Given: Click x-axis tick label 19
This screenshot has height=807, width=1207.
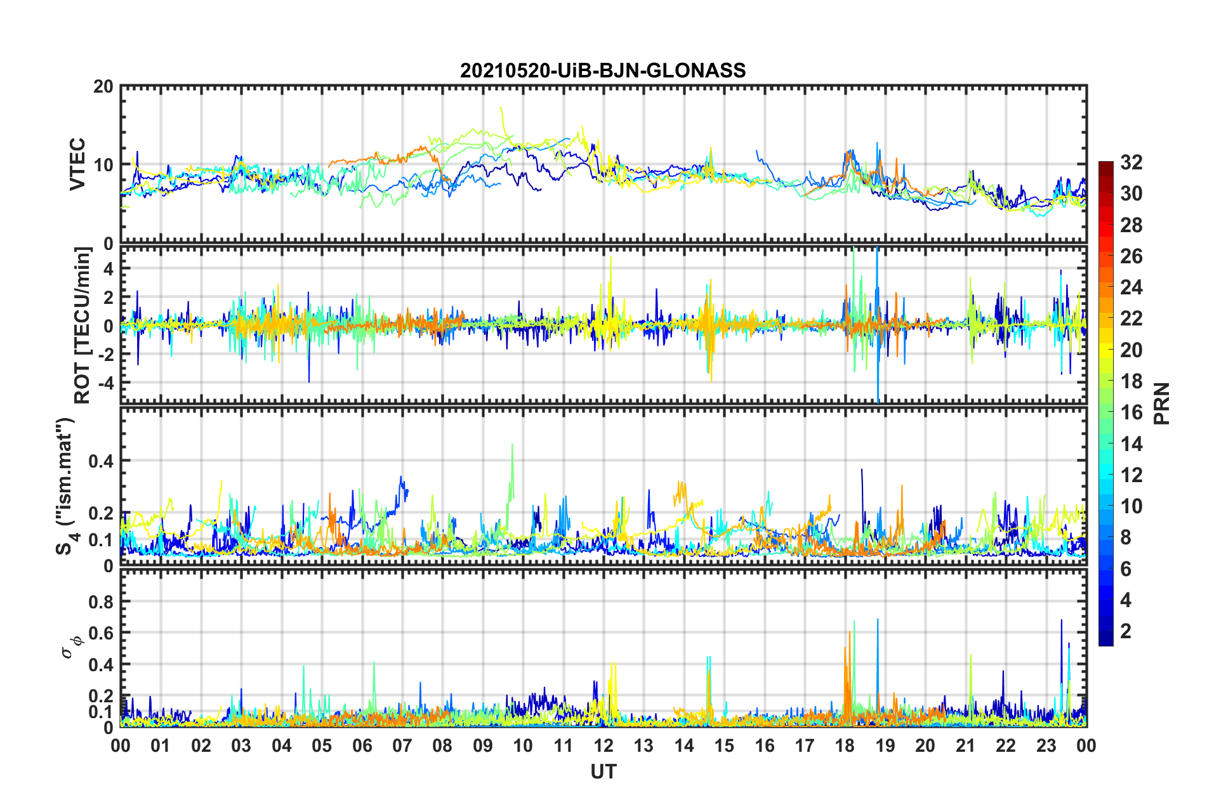Looking at the screenshot, I should pyautogui.click(x=885, y=745).
